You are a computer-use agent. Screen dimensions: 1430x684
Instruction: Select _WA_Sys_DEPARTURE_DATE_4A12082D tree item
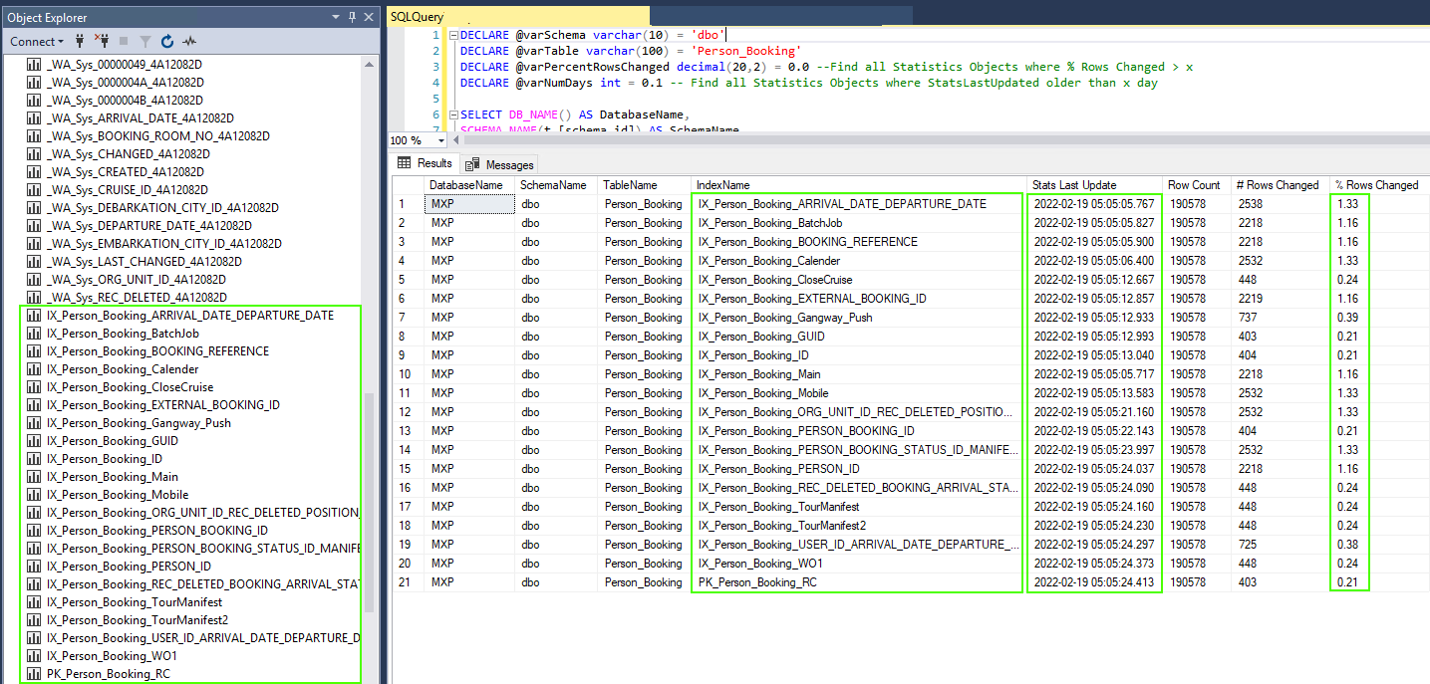click(148, 226)
